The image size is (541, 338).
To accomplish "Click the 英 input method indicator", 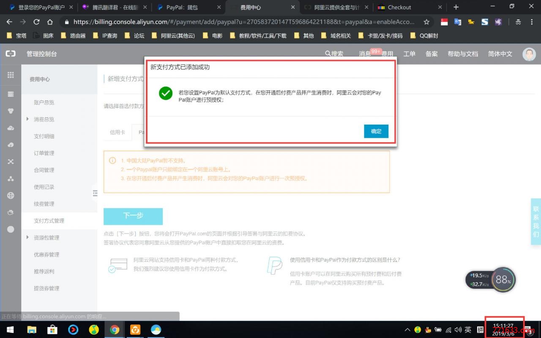I will tap(468, 330).
